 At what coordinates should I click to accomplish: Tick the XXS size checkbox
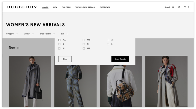tap(84, 40)
